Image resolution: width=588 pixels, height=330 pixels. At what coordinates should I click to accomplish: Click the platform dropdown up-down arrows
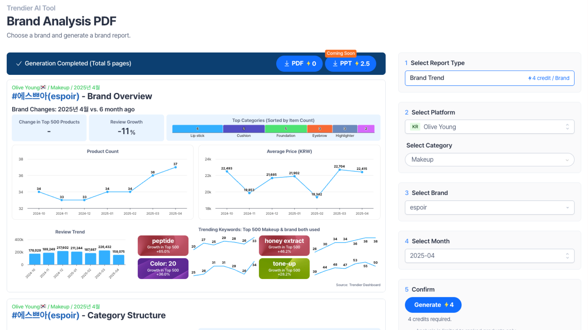[x=567, y=127]
